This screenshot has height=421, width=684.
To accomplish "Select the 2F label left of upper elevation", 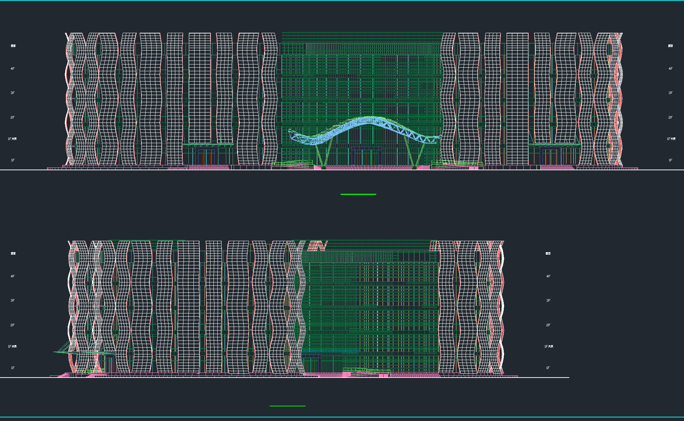I will 12,118.
